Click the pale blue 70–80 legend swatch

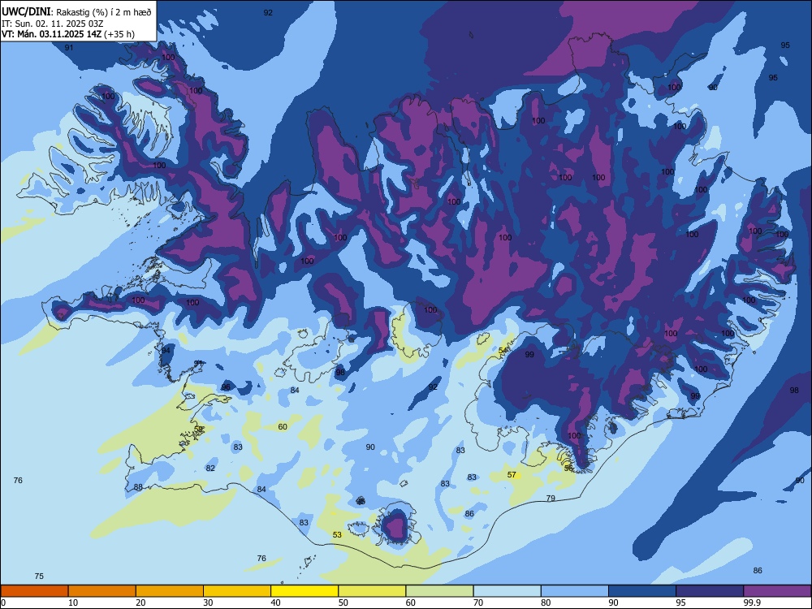[x=508, y=591]
